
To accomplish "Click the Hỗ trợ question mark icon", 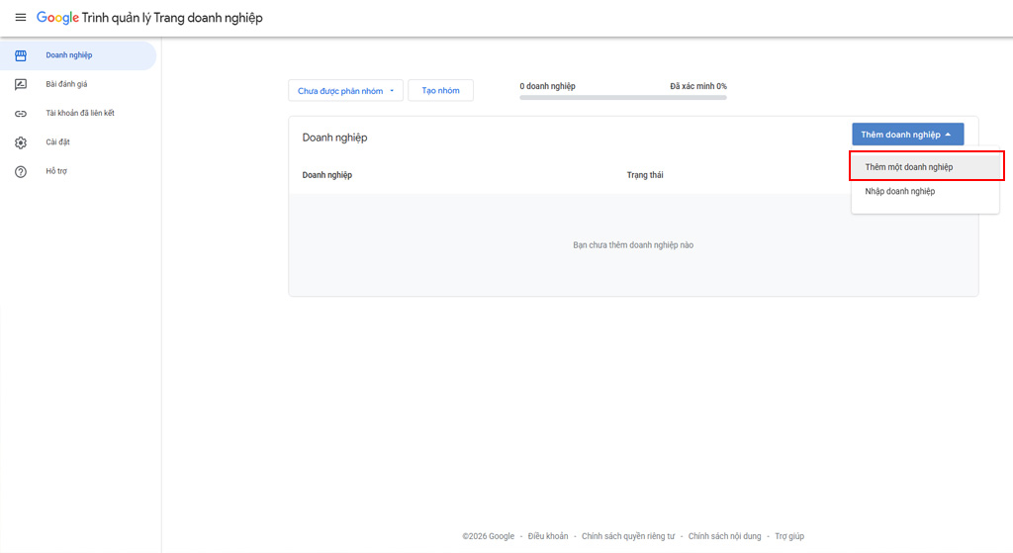I will pos(21,172).
